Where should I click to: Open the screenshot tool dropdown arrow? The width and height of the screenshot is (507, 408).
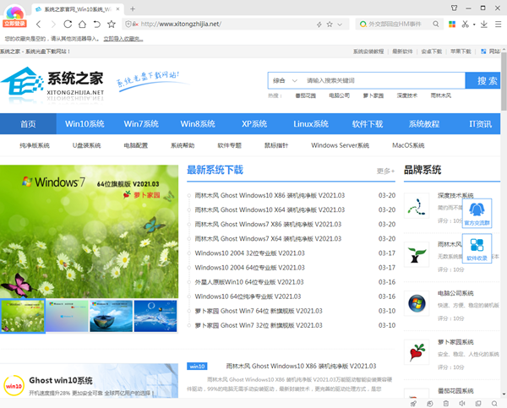click(474, 24)
